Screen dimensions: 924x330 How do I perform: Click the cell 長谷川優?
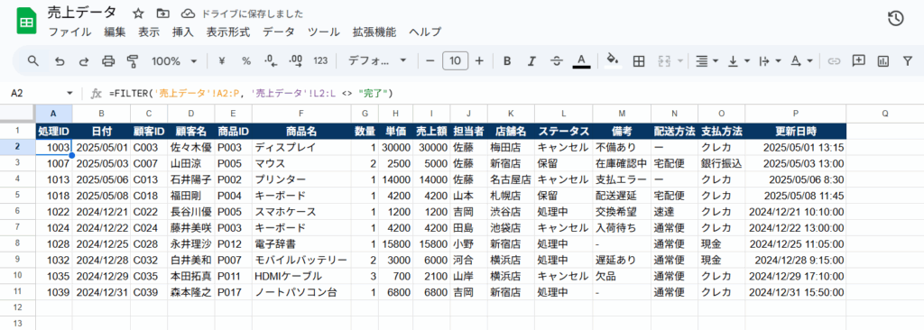click(x=191, y=211)
